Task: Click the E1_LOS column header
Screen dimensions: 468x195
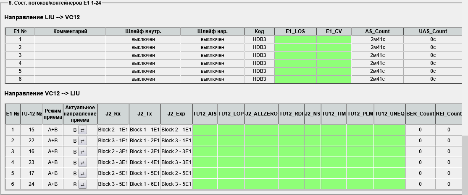Action: point(295,31)
